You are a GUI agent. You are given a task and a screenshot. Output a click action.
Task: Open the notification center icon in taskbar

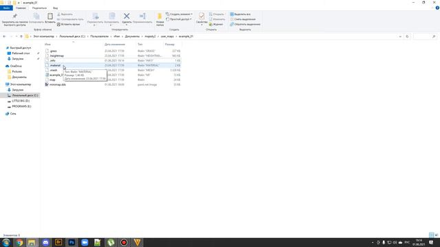point(431,242)
